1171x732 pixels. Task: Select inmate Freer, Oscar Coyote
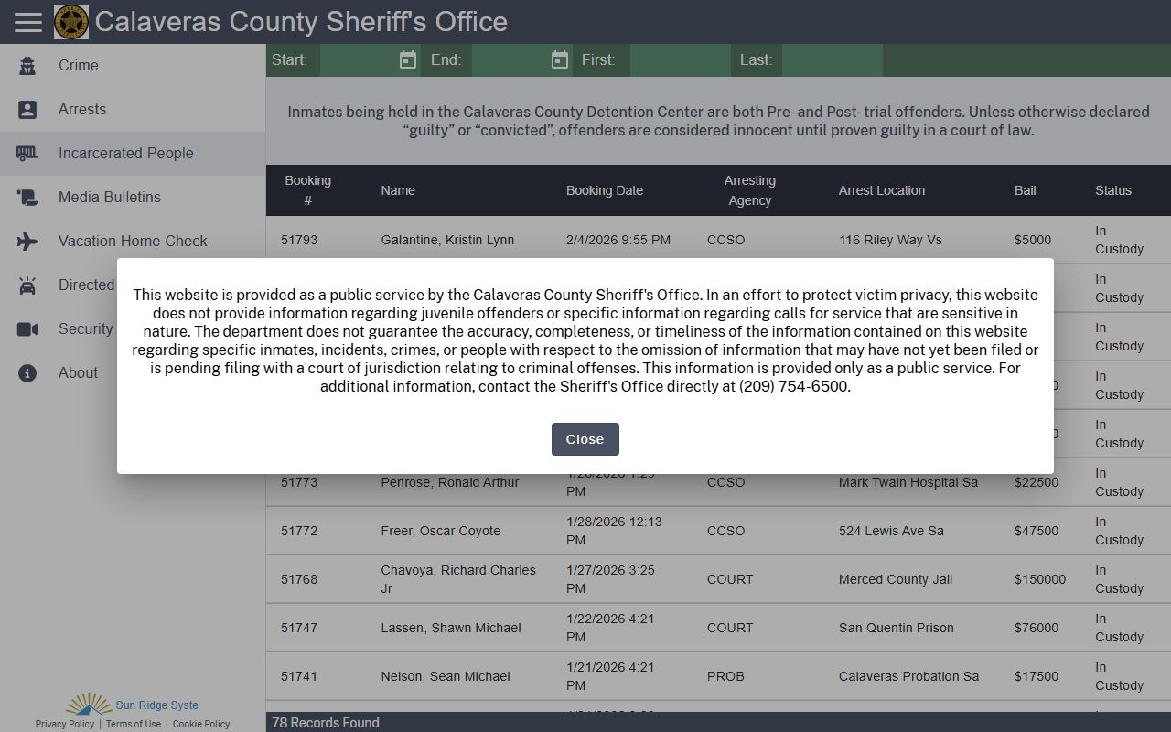tap(441, 531)
